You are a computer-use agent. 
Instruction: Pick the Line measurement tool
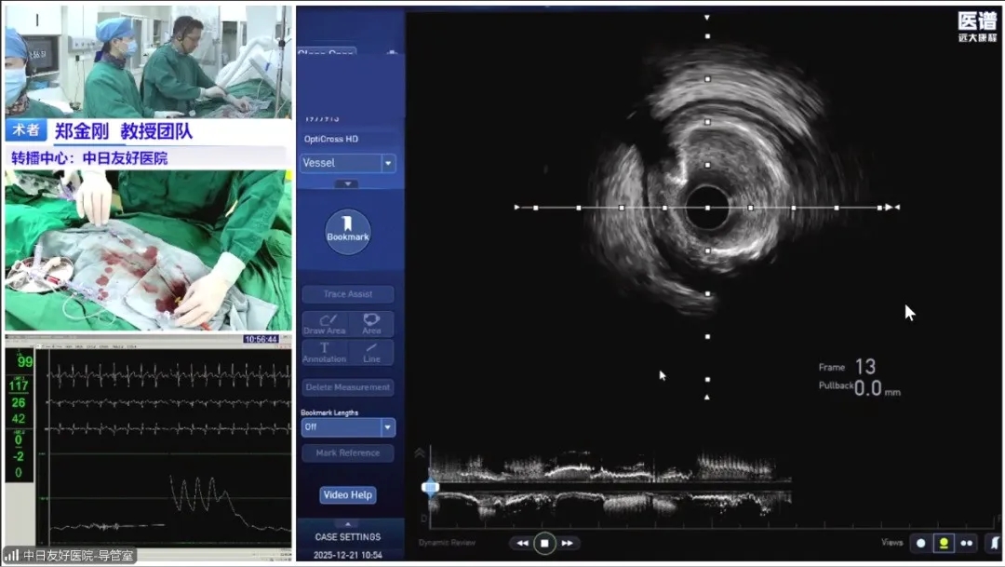(371, 352)
